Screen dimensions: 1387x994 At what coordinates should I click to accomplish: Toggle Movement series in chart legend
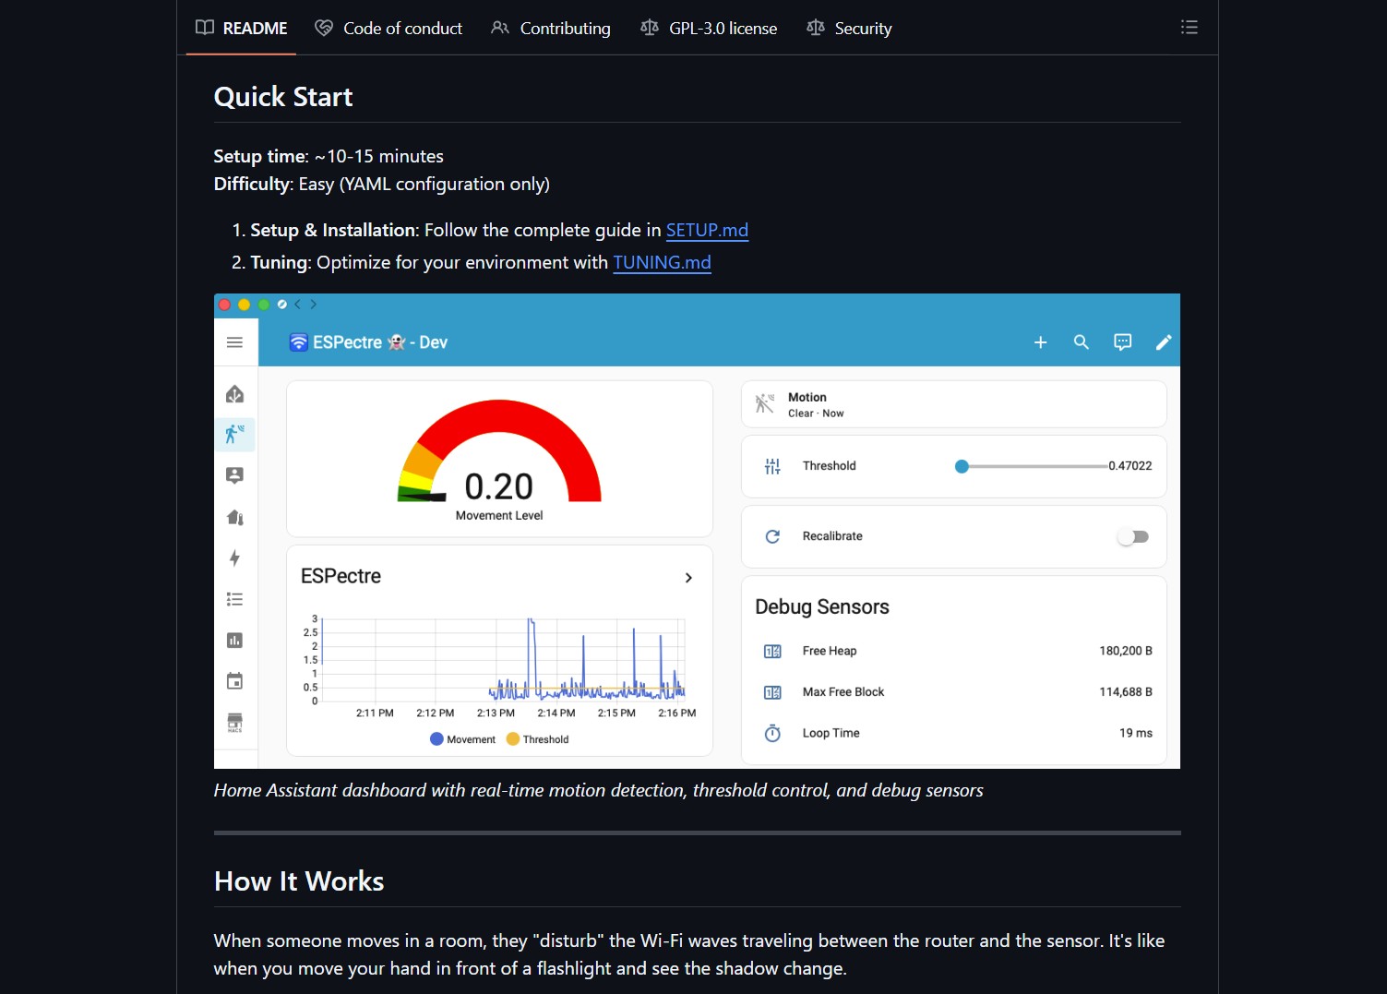[x=462, y=739]
